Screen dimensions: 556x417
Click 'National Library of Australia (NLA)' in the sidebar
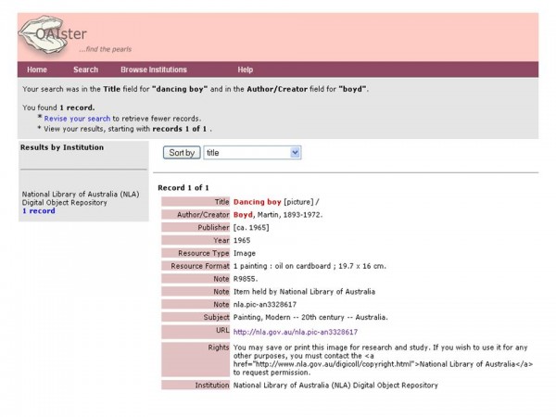81,194
